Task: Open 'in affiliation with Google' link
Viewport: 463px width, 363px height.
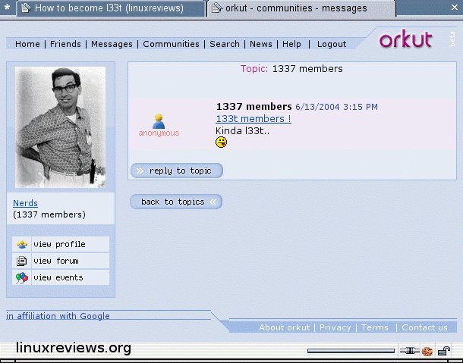Action: pyautogui.click(x=58, y=316)
